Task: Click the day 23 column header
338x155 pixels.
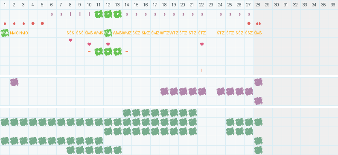Action: tap(211, 5)
